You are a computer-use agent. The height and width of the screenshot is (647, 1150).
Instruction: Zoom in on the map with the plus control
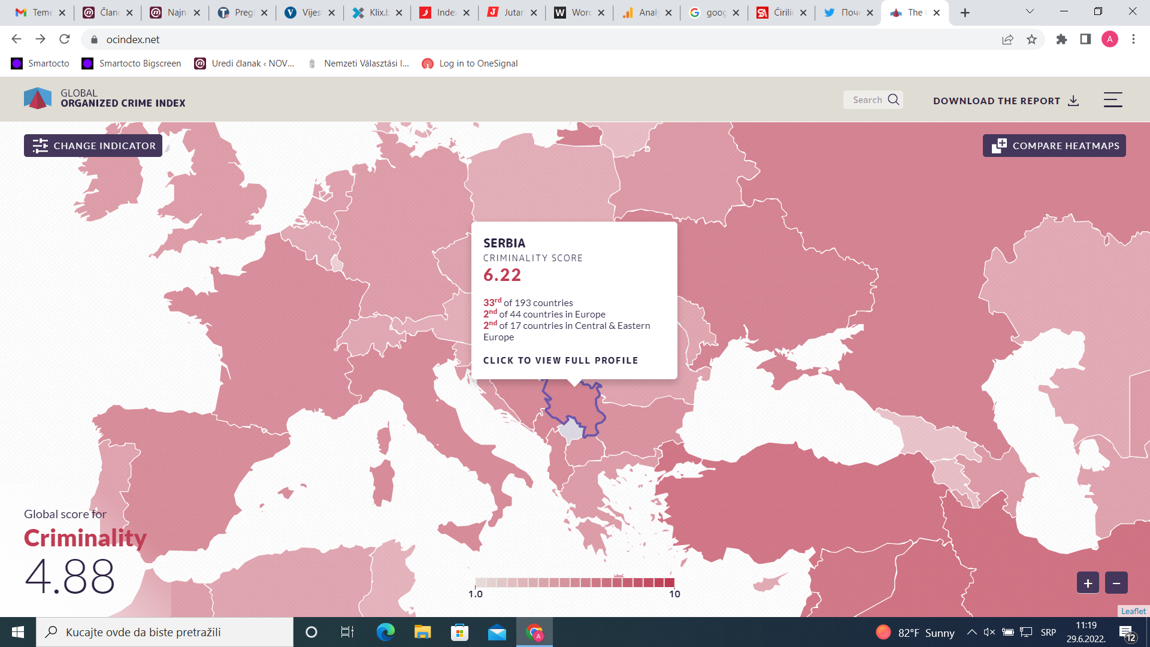tap(1088, 582)
